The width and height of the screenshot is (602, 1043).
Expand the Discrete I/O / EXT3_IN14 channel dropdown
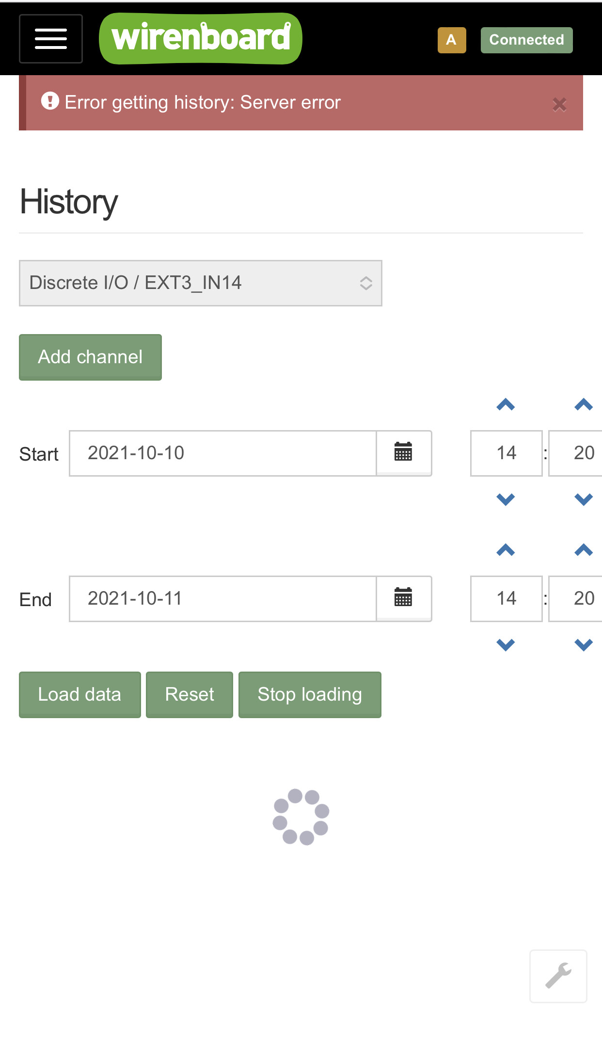[x=201, y=283]
